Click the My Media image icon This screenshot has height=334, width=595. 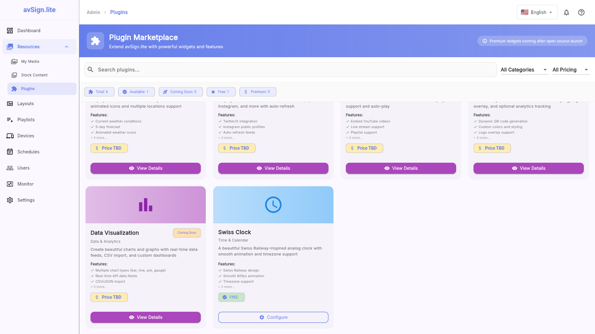[x=14, y=62]
